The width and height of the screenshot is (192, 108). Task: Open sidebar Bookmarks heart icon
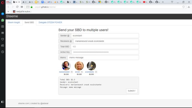pos(3,39)
